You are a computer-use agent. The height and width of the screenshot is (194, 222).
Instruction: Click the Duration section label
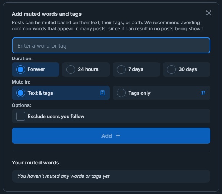point(22,58)
